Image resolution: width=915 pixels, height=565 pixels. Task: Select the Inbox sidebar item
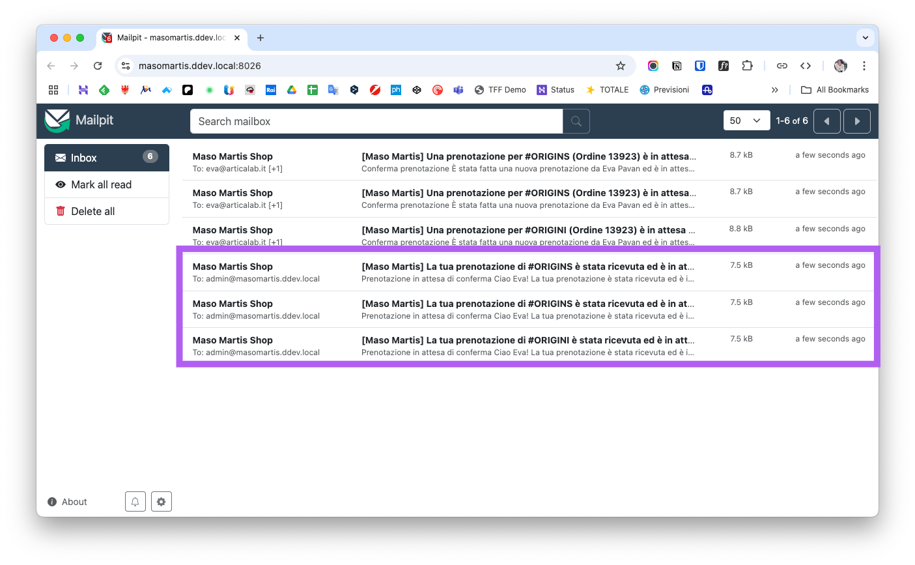(107, 158)
